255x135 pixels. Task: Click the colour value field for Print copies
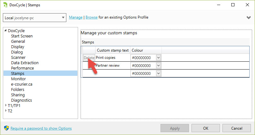143,58
